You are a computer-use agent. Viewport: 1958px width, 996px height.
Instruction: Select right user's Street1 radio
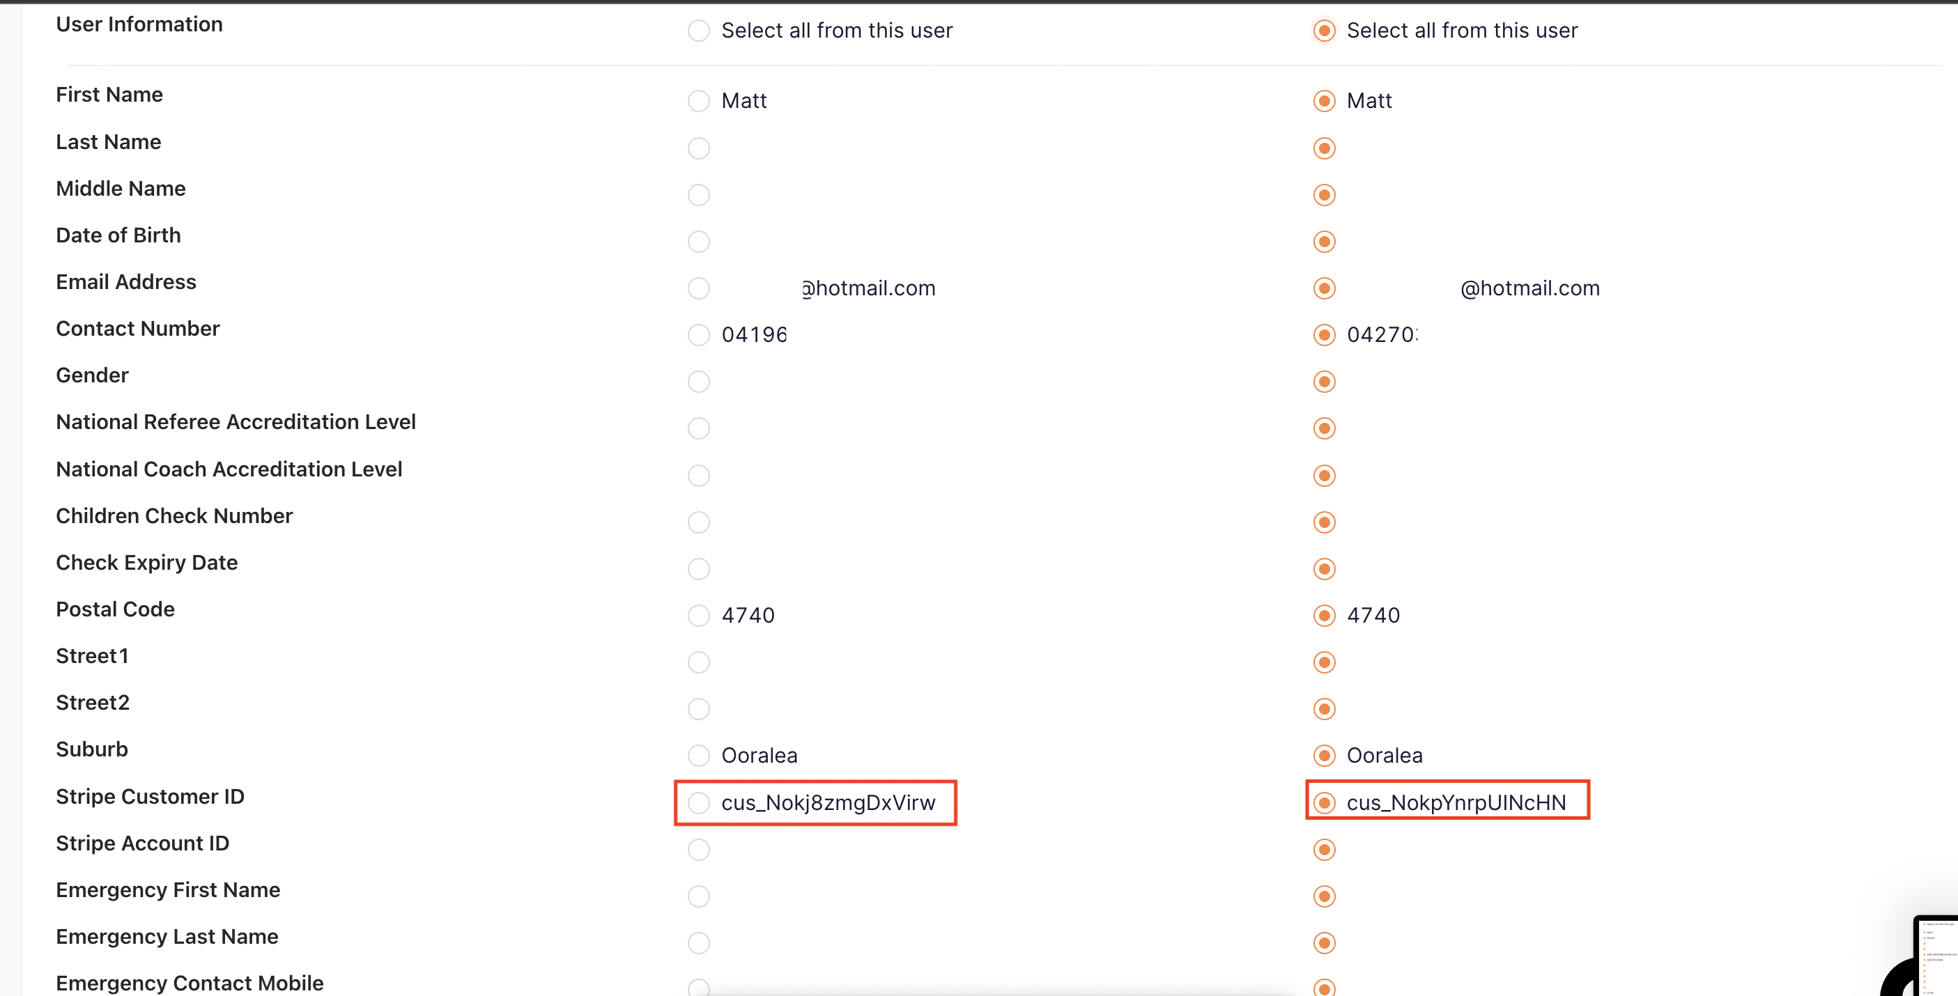[x=1324, y=662]
